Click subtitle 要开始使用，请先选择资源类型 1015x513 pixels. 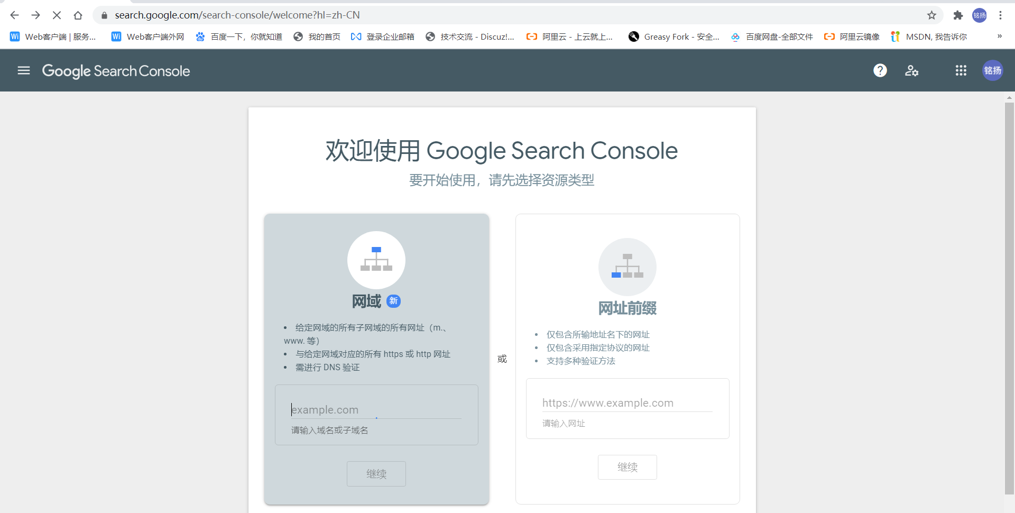[x=502, y=180]
